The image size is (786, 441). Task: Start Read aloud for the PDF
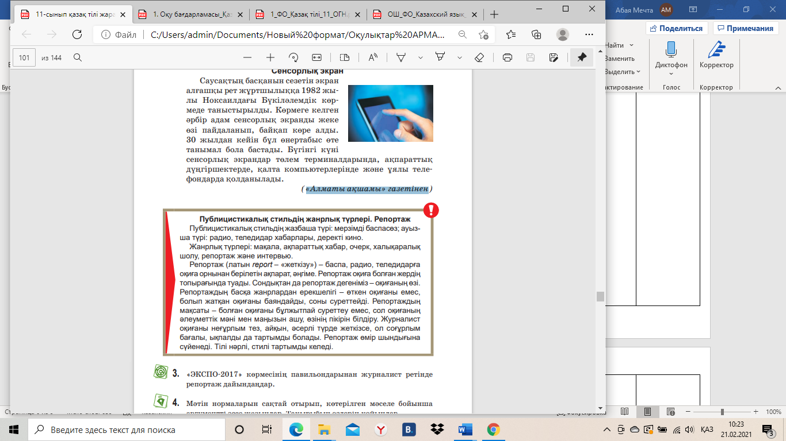[373, 57]
